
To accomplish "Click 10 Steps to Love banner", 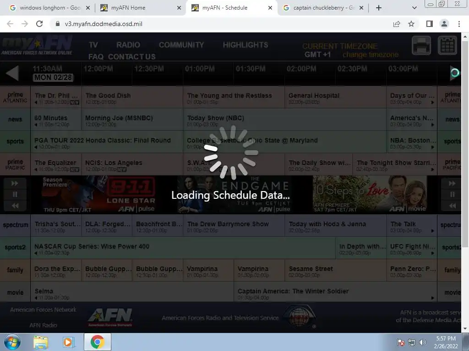I will click(370, 194).
